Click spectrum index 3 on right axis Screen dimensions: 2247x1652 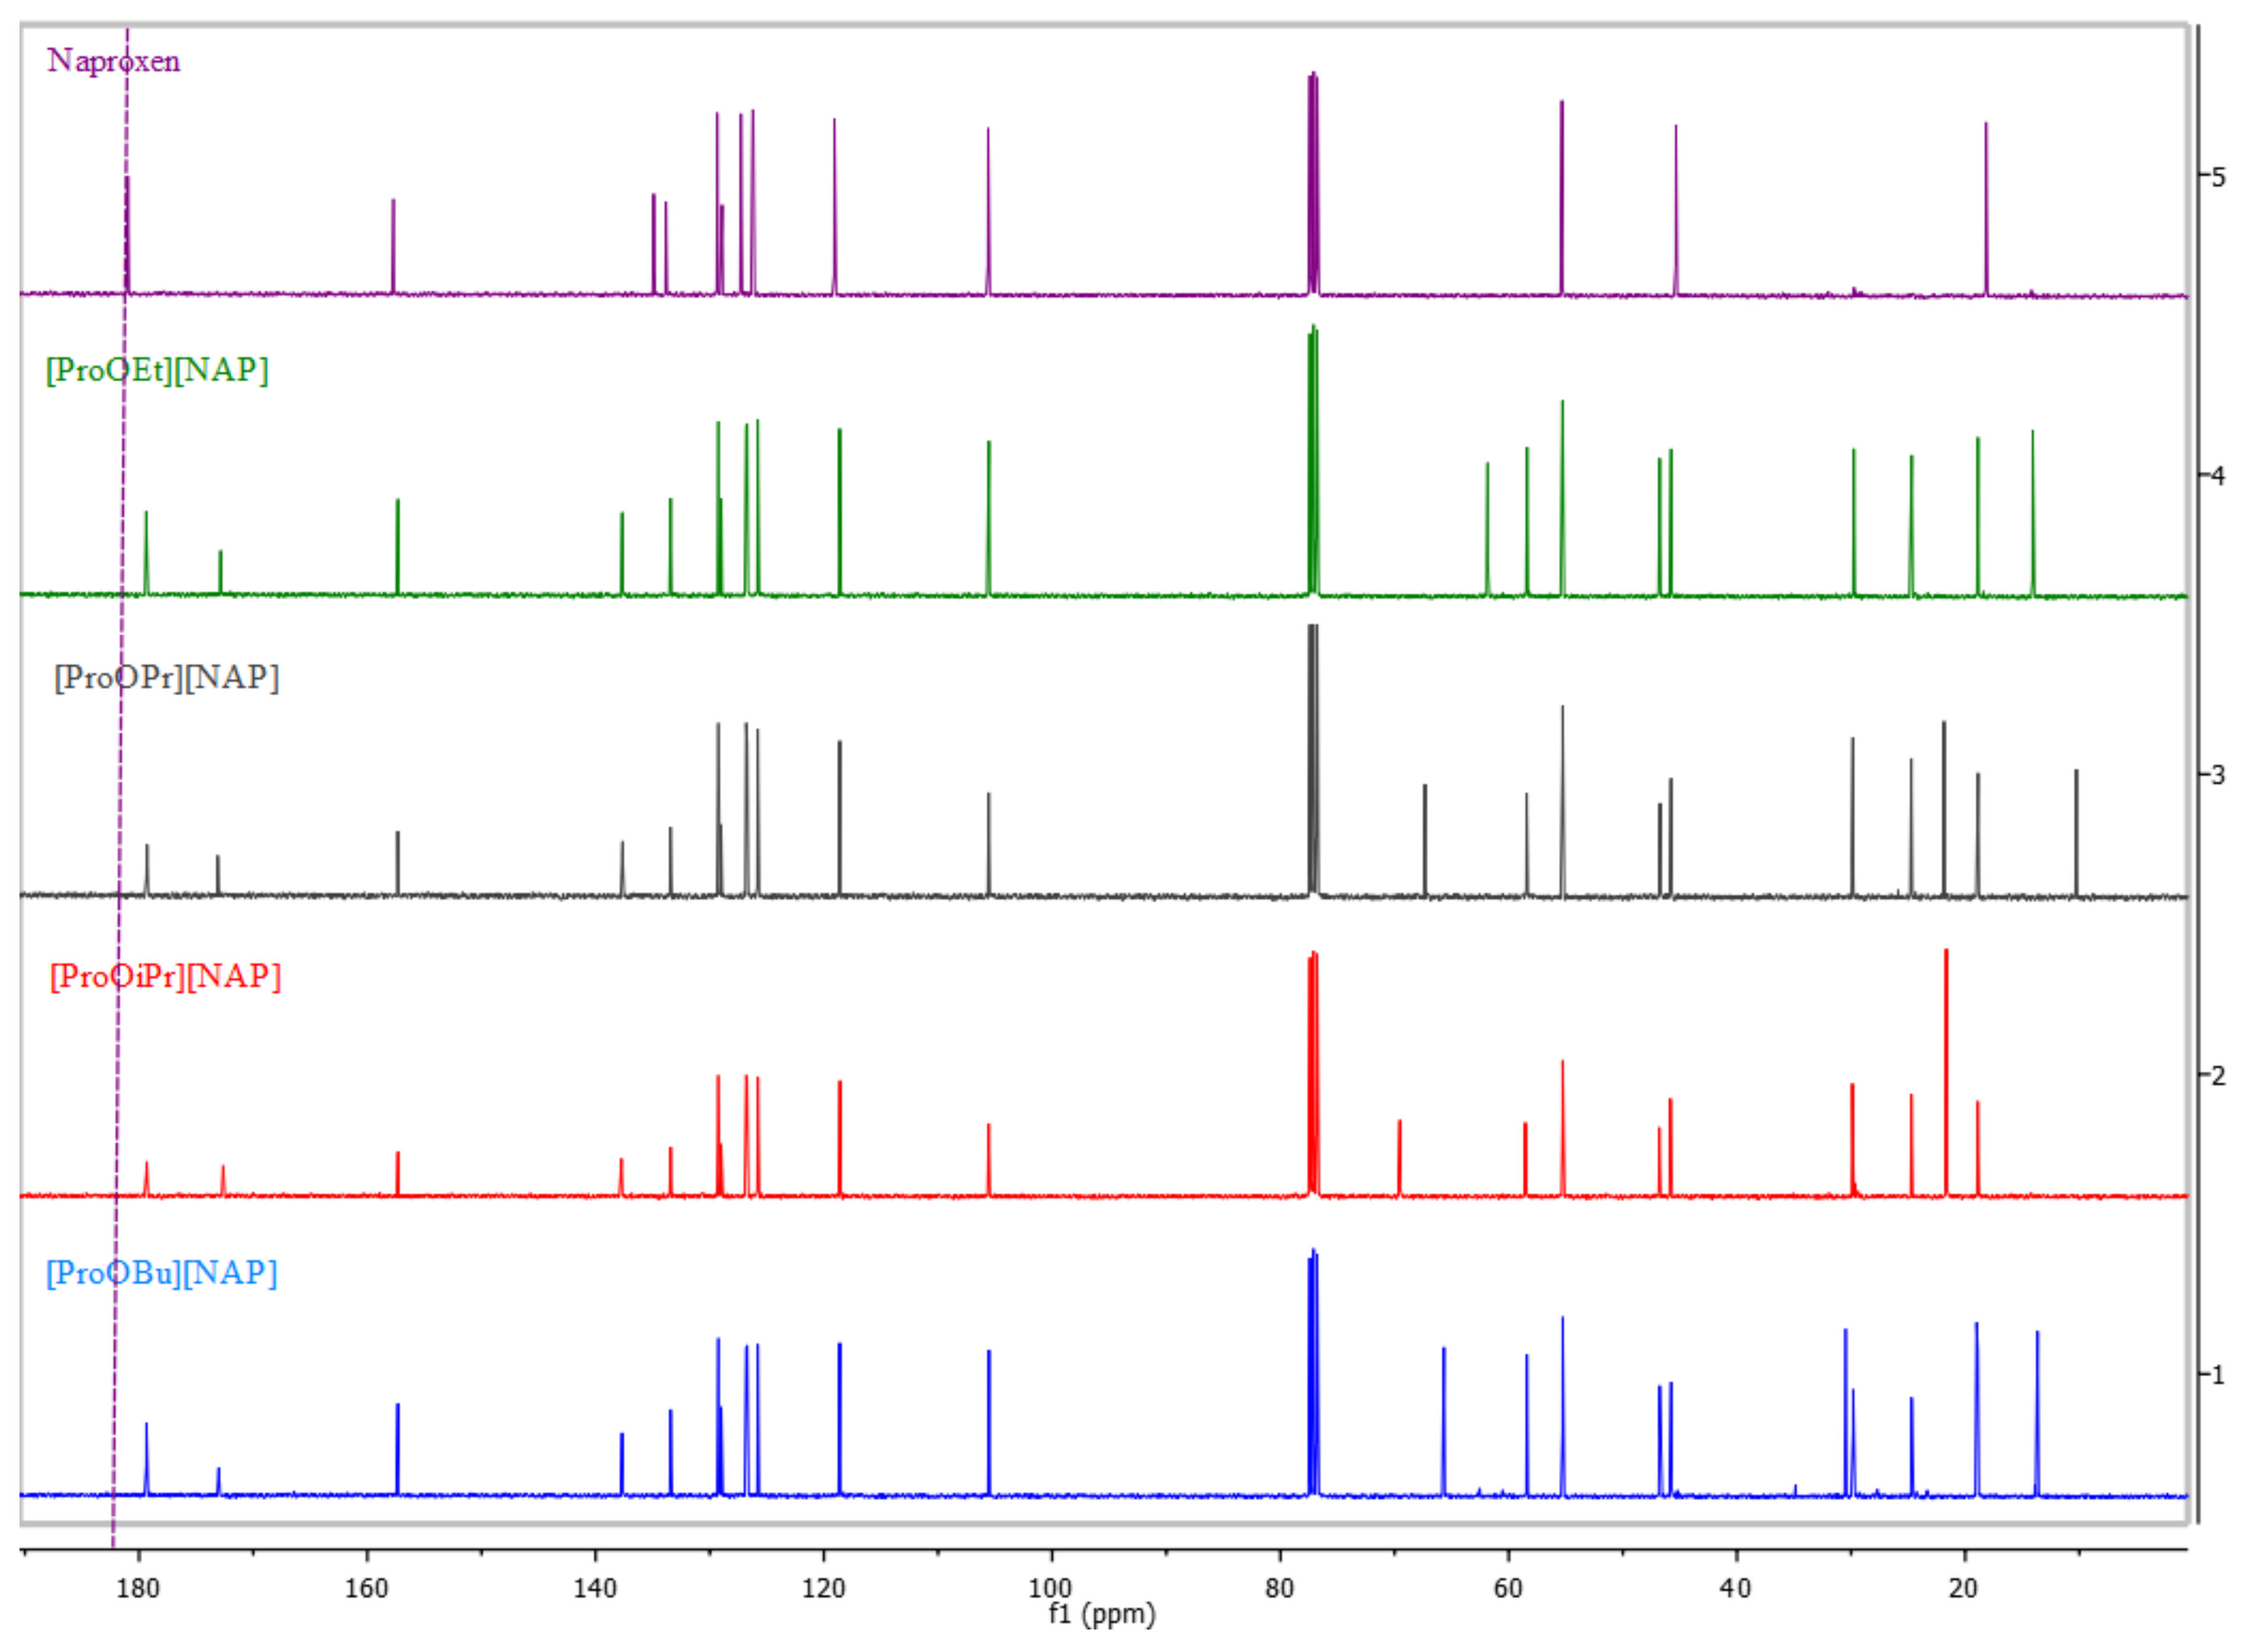tap(2218, 774)
